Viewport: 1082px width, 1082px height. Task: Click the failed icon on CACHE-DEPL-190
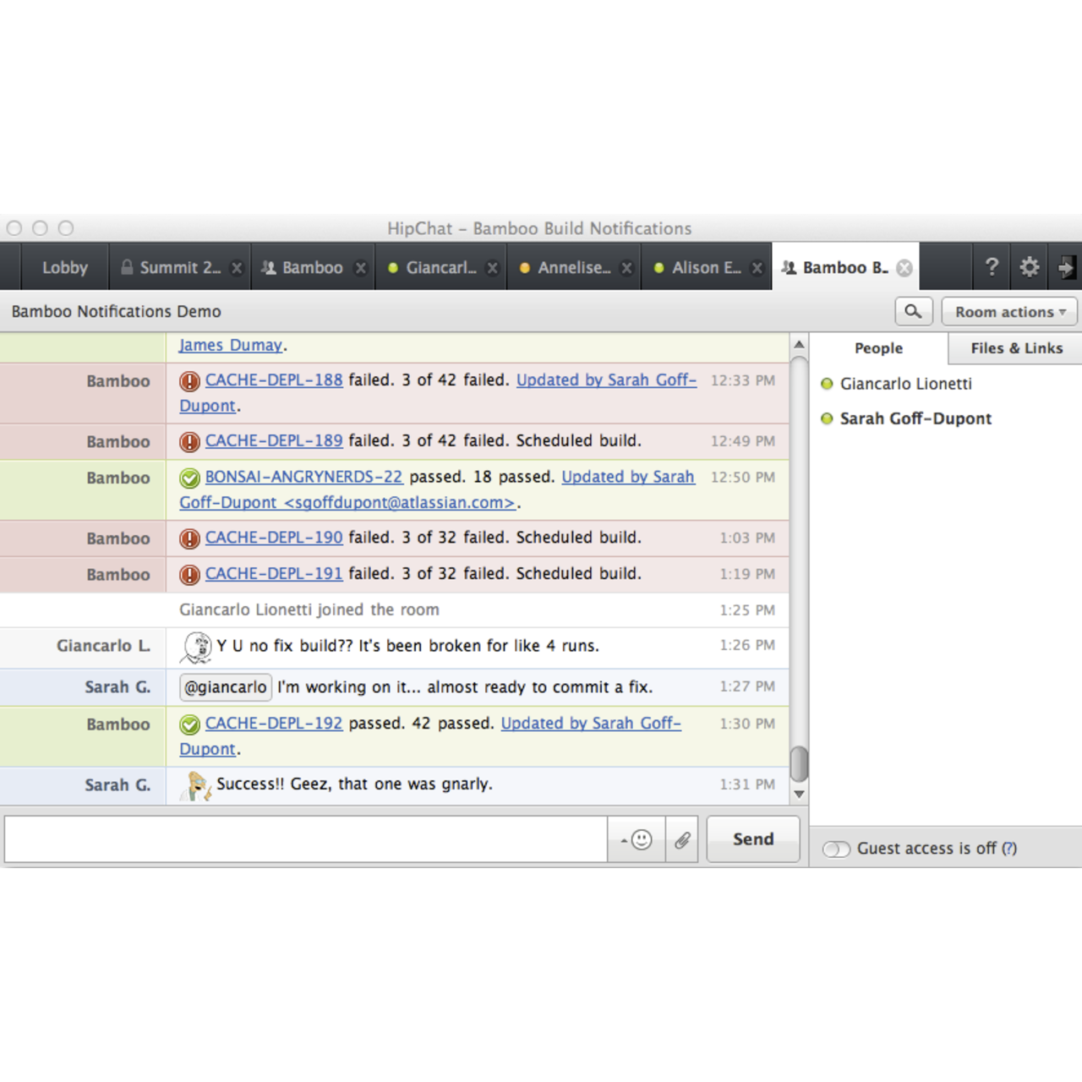point(189,538)
